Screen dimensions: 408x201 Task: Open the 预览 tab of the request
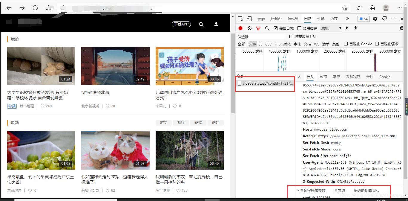tap(323, 77)
